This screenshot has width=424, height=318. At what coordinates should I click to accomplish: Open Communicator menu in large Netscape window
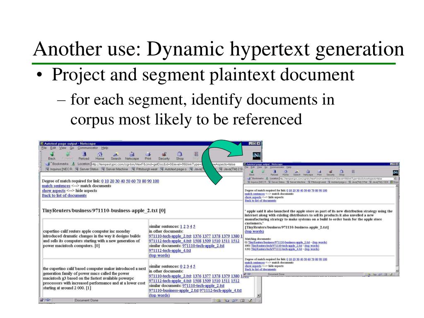pos(88,148)
